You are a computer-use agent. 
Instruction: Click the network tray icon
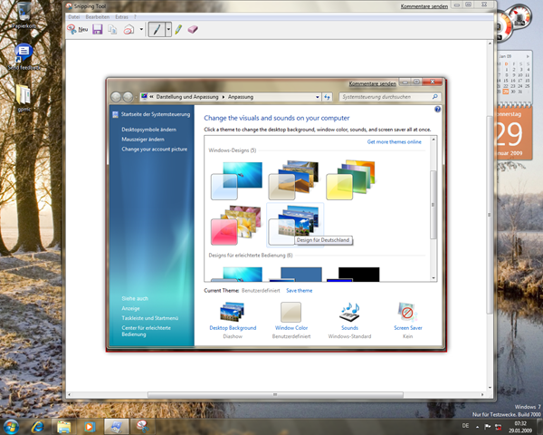pos(499,427)
